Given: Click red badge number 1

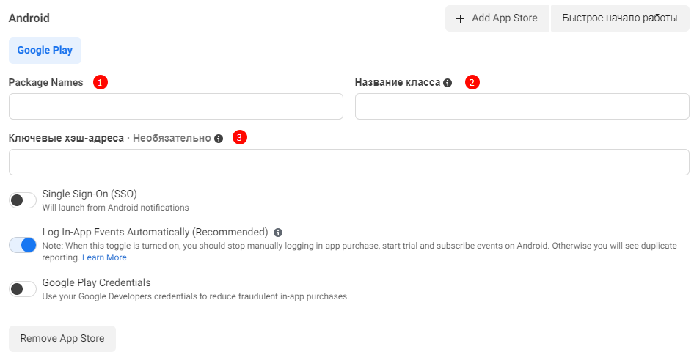Looking at the screenshot, I should 101,82.
